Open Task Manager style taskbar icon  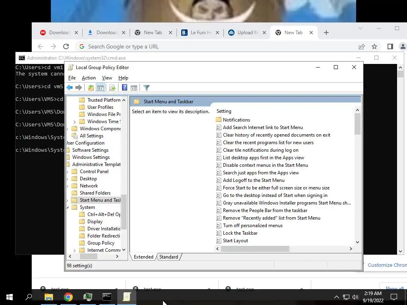click(x=87, y=297)
